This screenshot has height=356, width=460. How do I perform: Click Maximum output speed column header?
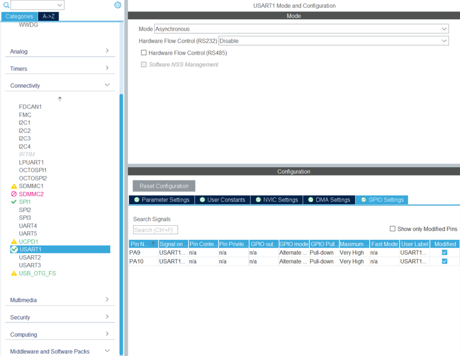coord(354,244)
